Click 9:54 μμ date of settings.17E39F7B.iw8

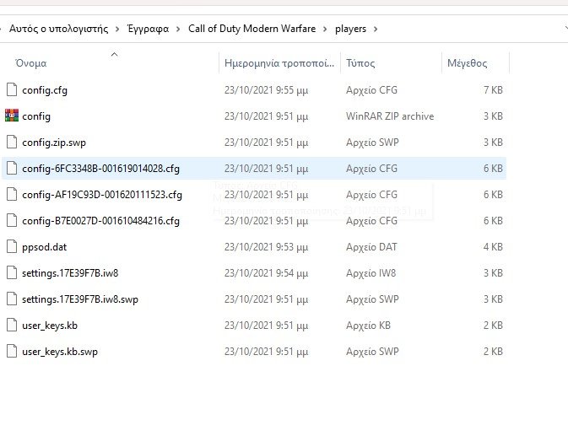pyautogui.click(x=266, y=273)
